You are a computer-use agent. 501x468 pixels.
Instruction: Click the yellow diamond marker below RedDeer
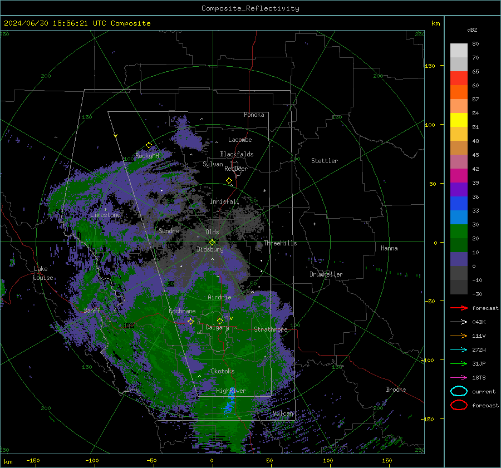tap(229, 181)
